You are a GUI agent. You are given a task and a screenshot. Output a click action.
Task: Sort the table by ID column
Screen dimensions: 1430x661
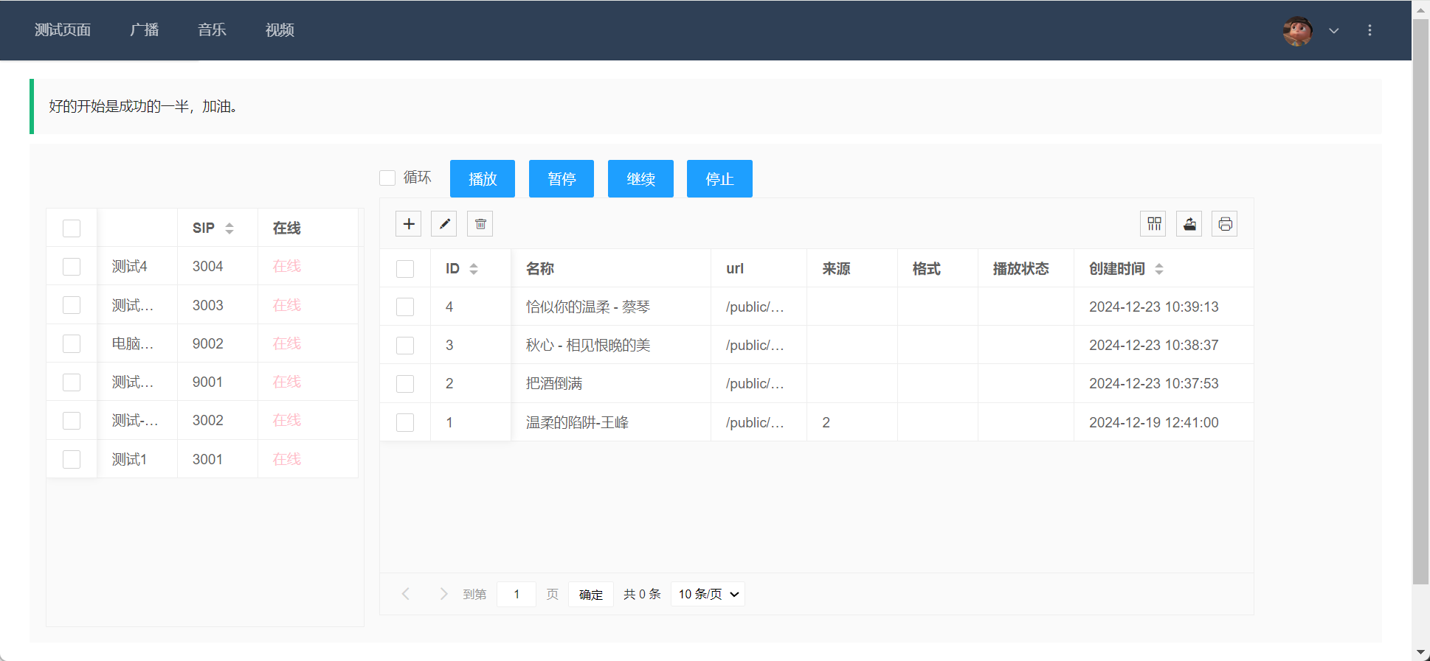pos(473,269)
